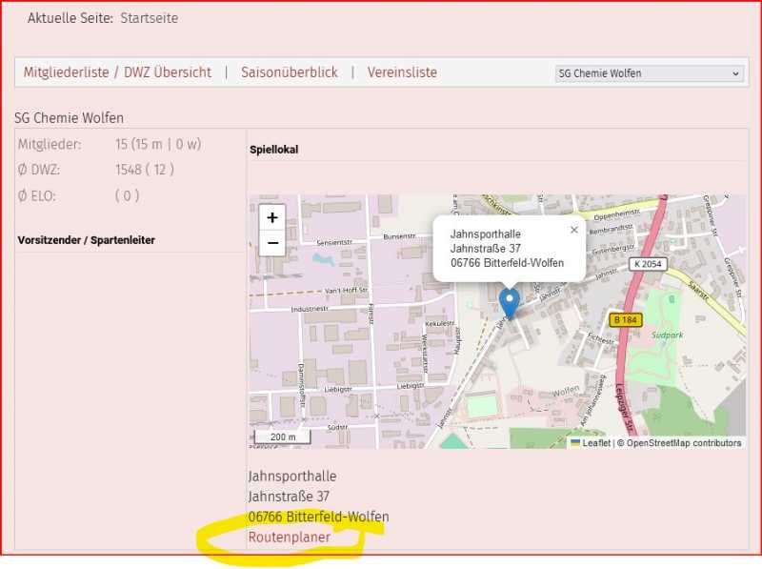Viewport: 762px width, 569px height.
Task: Zoom out on the map
Action: 272,243
